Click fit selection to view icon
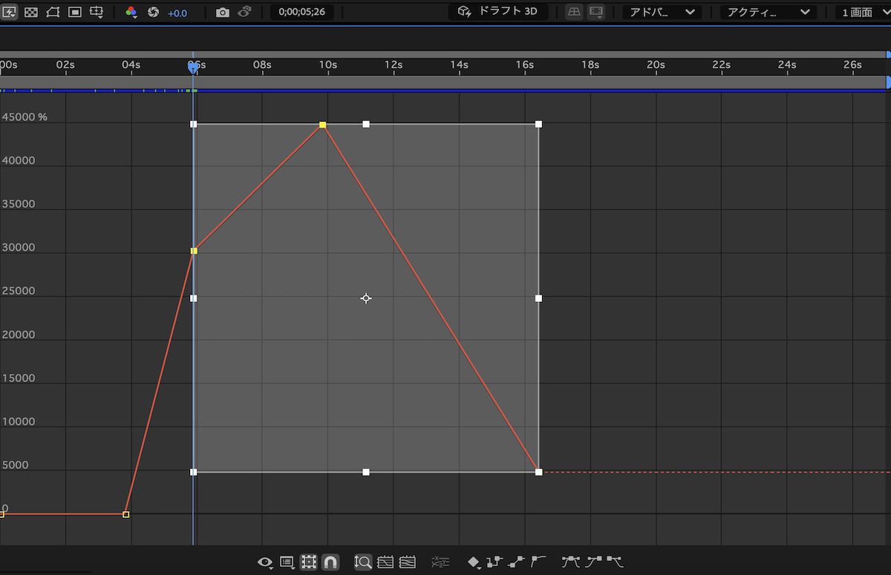 385,562
